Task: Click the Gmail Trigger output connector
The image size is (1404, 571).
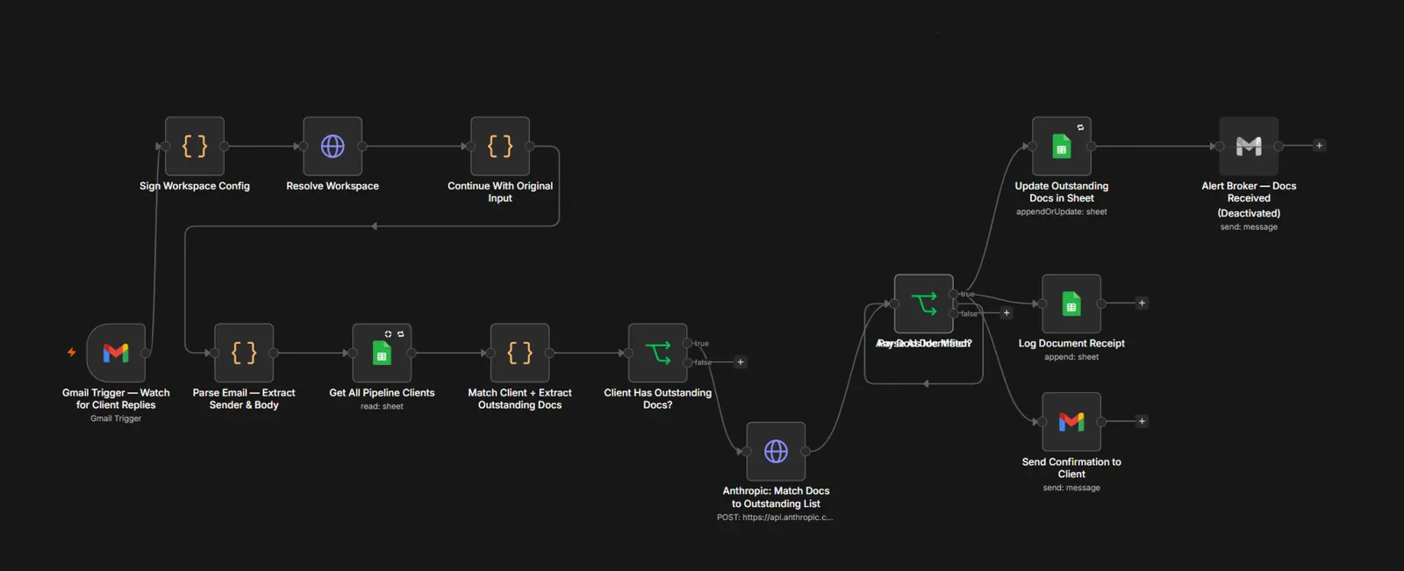Action: [146, 353]
